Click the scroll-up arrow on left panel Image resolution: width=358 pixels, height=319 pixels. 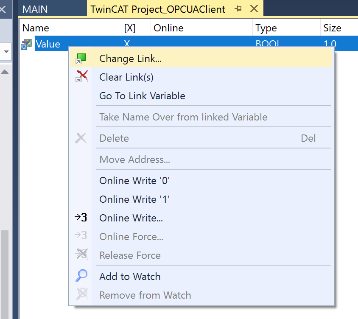tap(5, 72)
